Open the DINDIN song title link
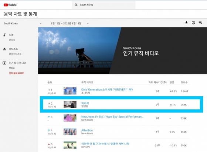 tap(105, 144)
